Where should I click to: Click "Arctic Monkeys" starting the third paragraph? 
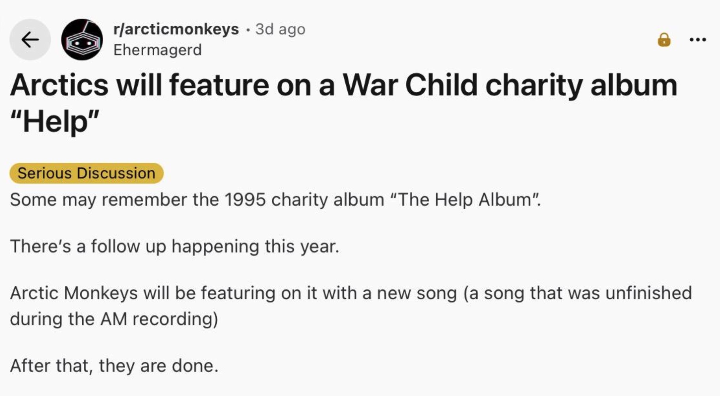coord(74,293)
